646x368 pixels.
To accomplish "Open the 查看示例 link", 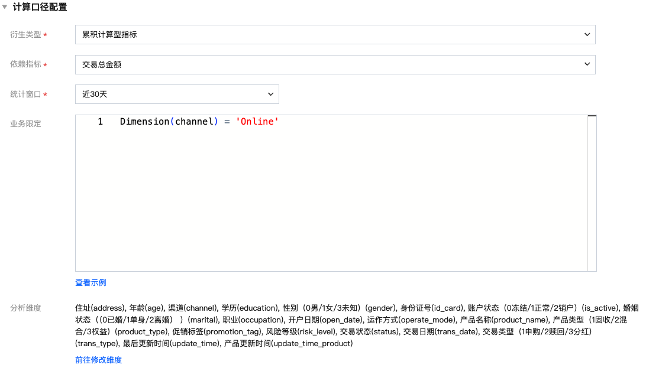I will click(91, 282).
